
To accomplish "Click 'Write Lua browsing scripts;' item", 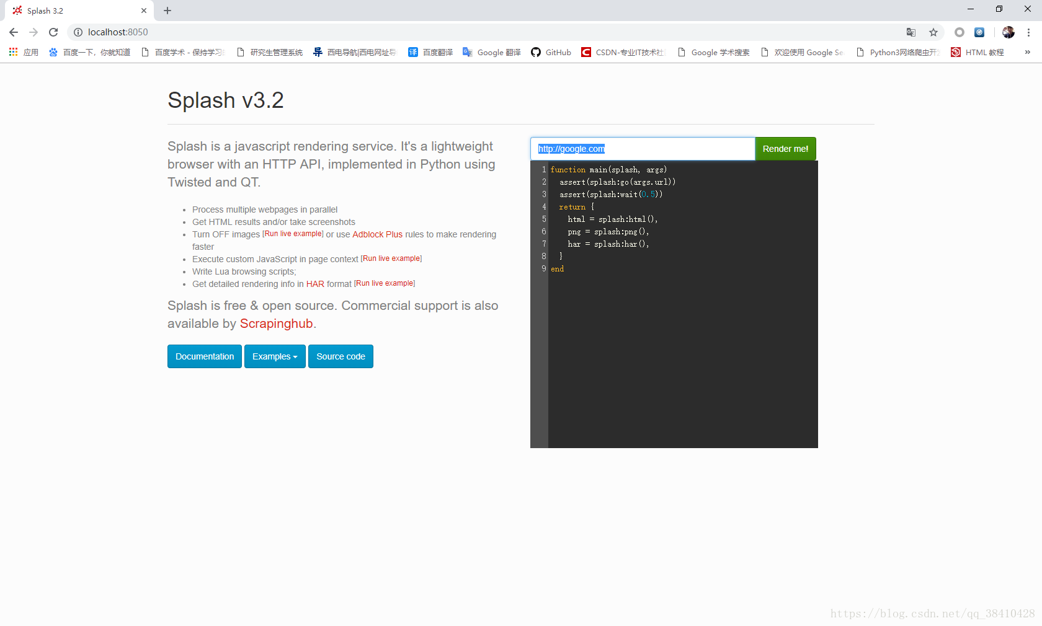I will pos(244,271).
